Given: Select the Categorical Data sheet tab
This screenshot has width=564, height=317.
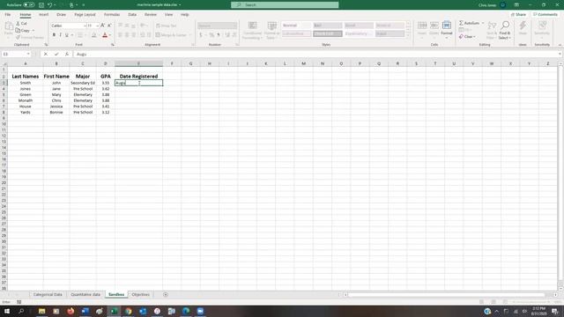Looking at the screenshot, I should pyautogui.click(x=48, y=294).
